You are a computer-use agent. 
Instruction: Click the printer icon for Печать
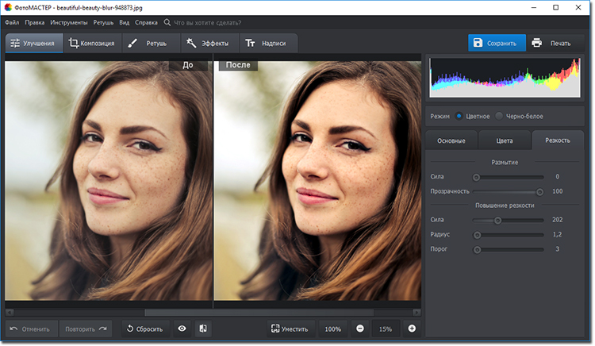(537, 43)
